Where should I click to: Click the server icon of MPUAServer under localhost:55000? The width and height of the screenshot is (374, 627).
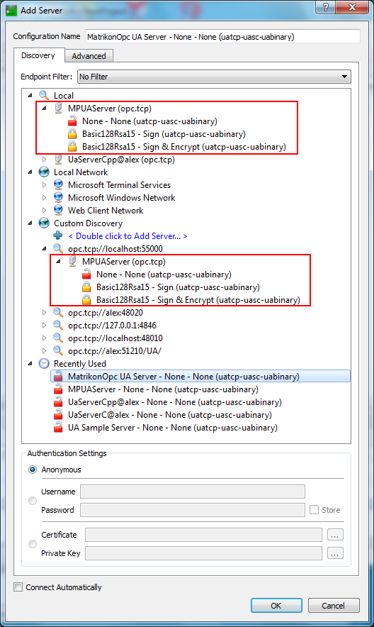73,262
